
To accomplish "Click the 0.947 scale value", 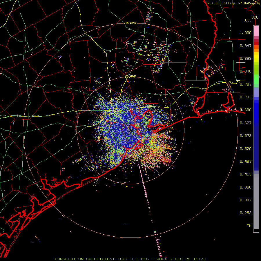I will pyautogui.click(x=246, y=46).
